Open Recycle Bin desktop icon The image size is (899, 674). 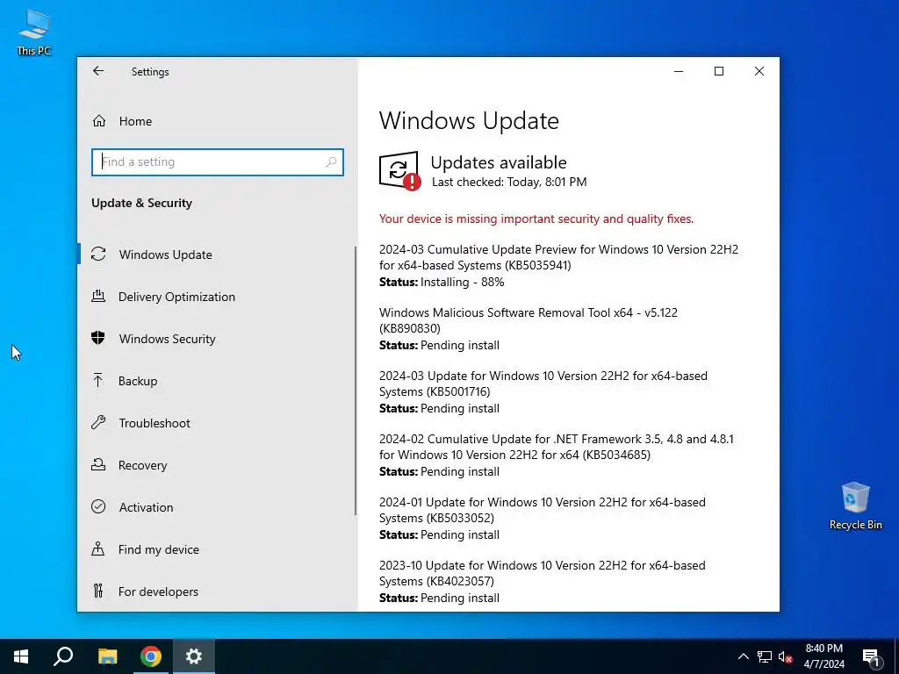(x=855, y=505)
